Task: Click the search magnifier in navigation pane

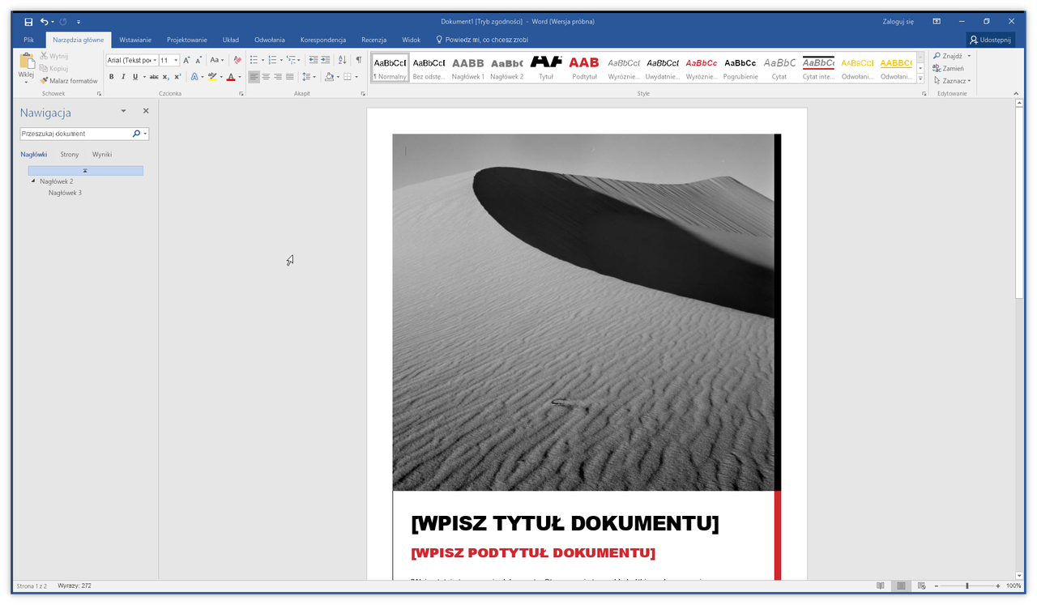Action: pyautogui.click(x=136, y=134)
